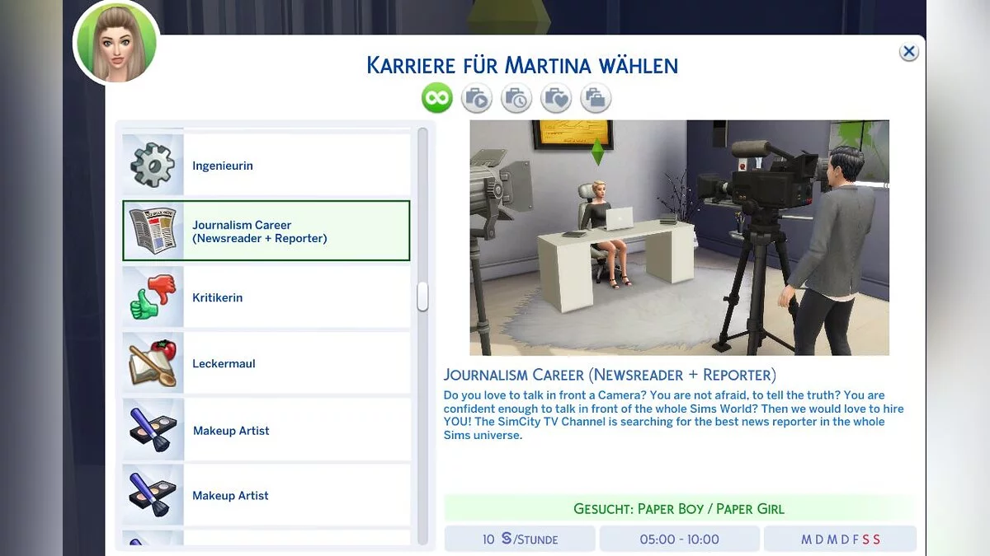Toggle the briefcase with play arrow filter
Viewport: 990px width, 556px height.
tap(477, 99)
